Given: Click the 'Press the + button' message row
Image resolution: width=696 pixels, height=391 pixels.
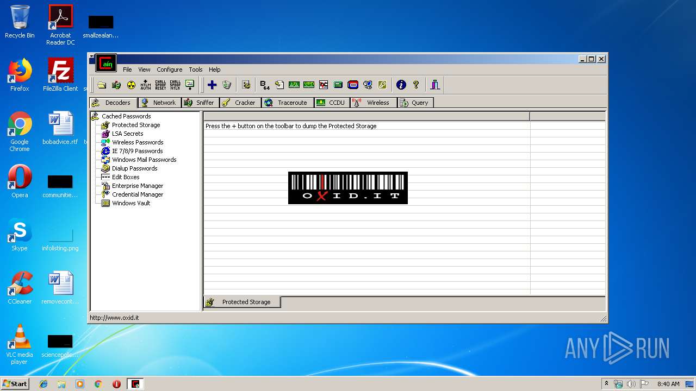Looking at the screenshot, I should coord(366,126).
